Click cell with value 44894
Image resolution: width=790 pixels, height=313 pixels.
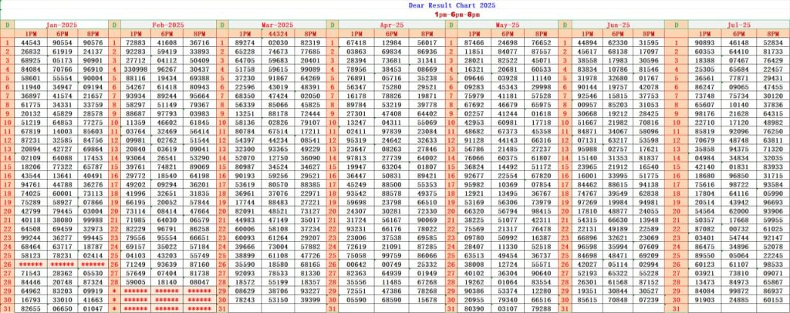point(587,42)
